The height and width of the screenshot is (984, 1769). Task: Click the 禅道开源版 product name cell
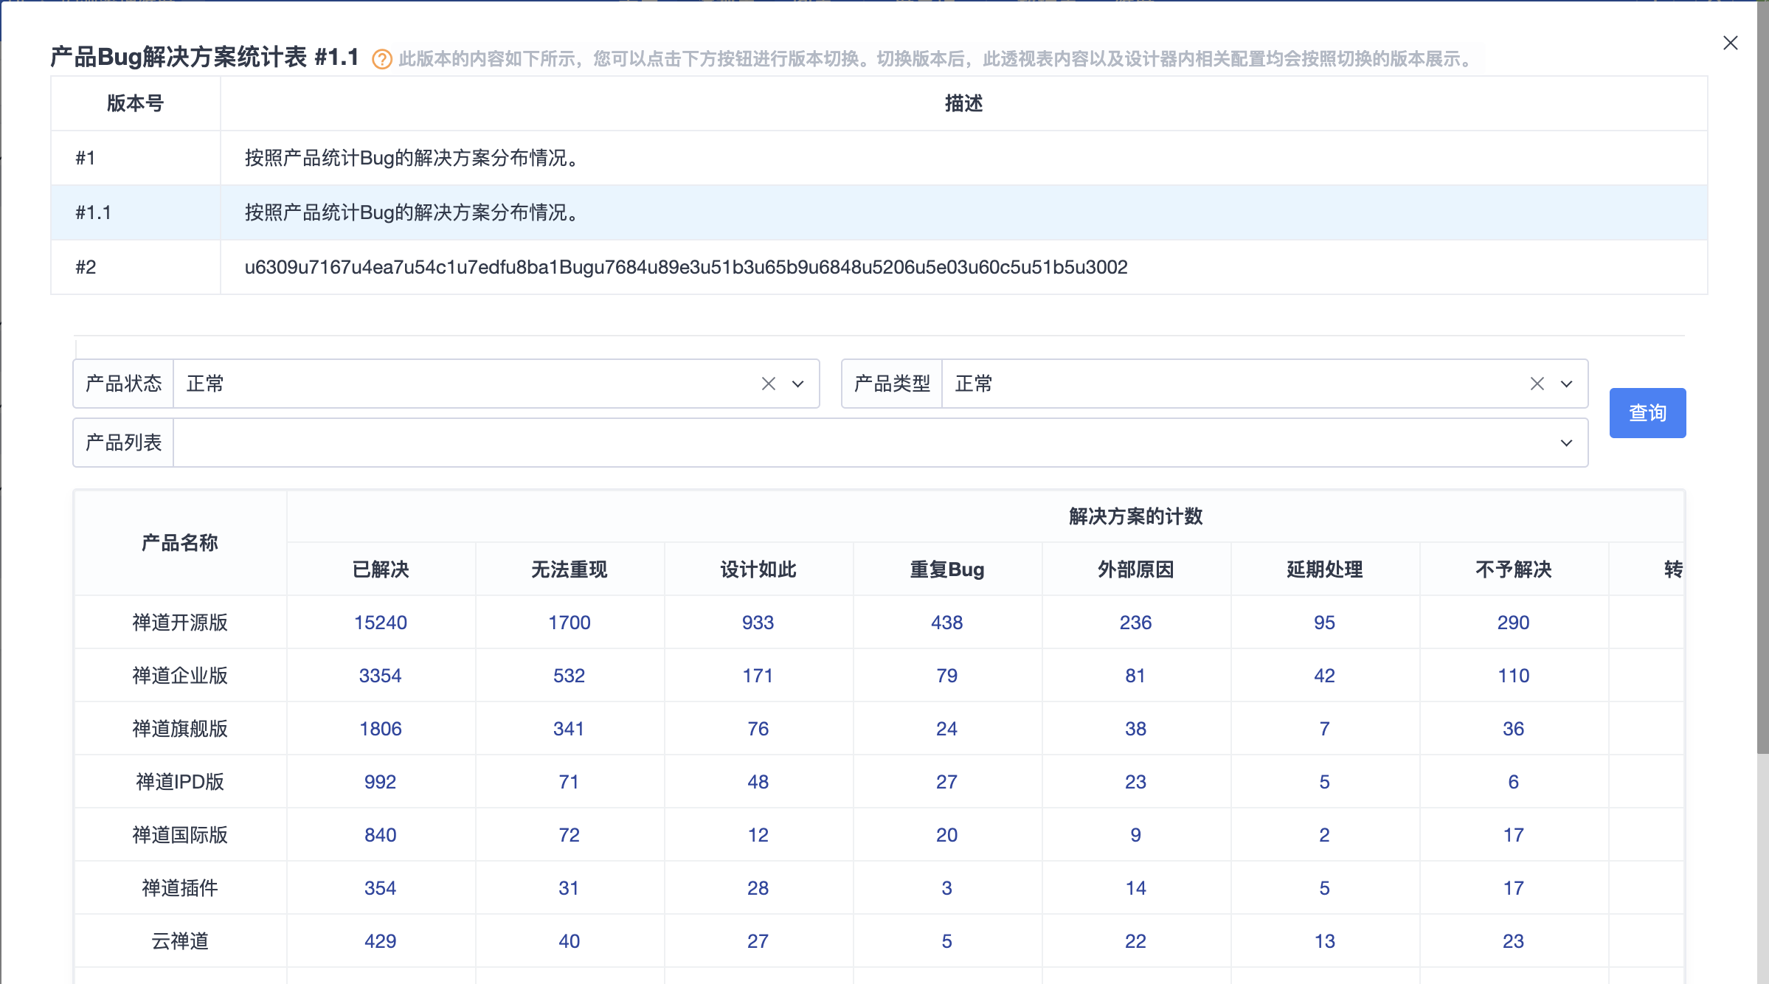180,623
